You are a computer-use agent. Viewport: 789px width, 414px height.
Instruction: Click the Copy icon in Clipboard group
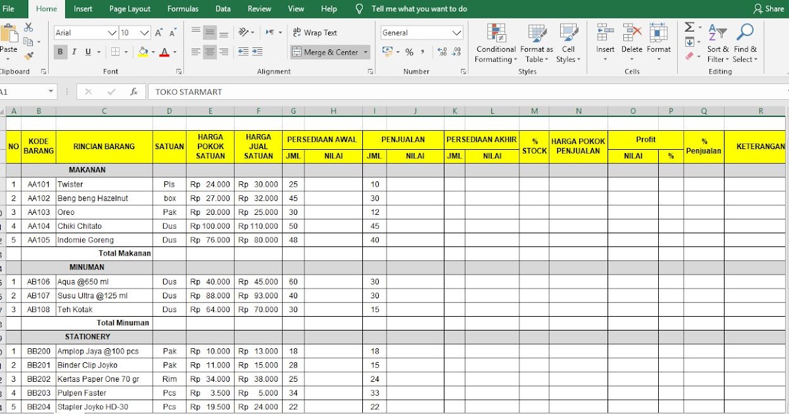[28, 41]
